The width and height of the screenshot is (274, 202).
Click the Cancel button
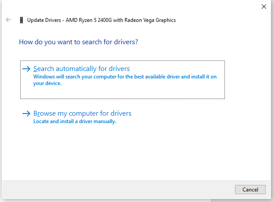[250, 189]
